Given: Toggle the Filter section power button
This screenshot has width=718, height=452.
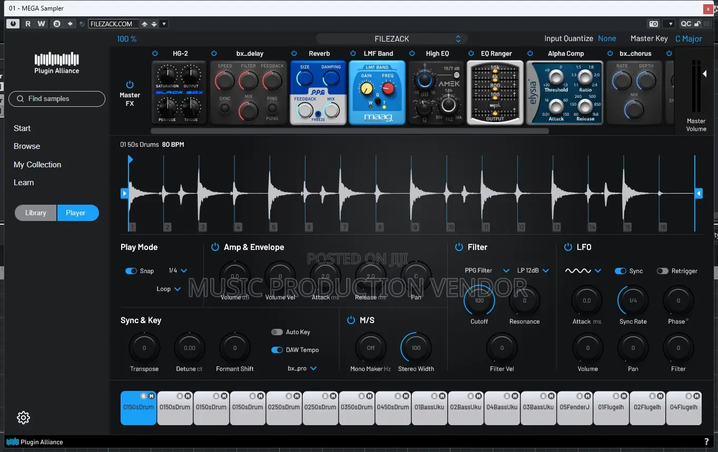Looking at the screenshot, I should click(458, 247).
